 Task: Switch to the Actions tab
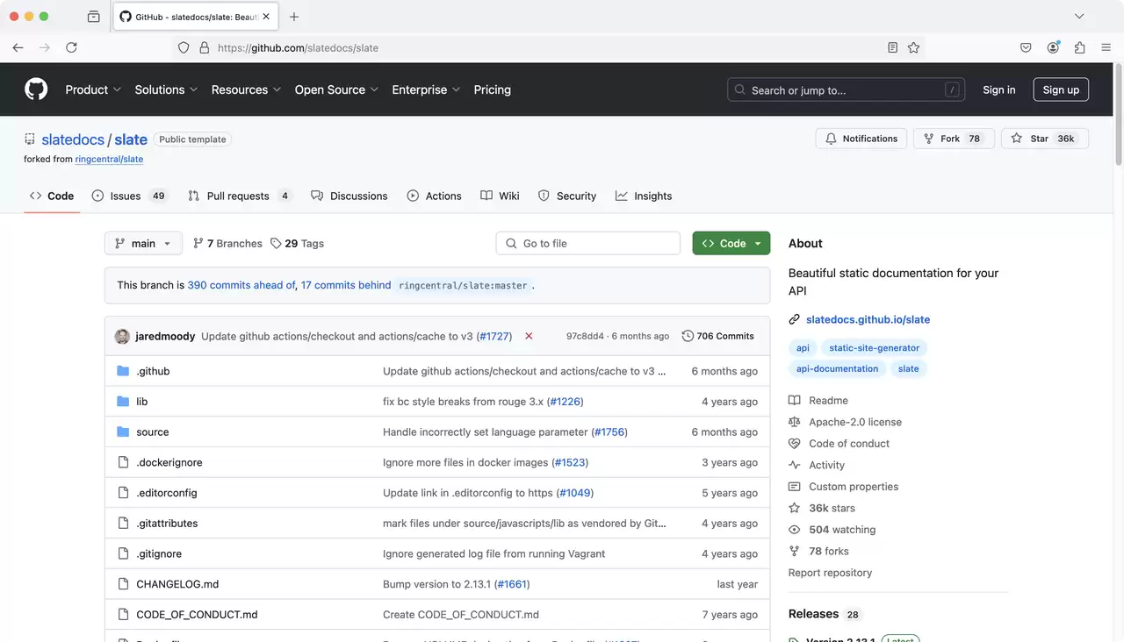(435, 196)
